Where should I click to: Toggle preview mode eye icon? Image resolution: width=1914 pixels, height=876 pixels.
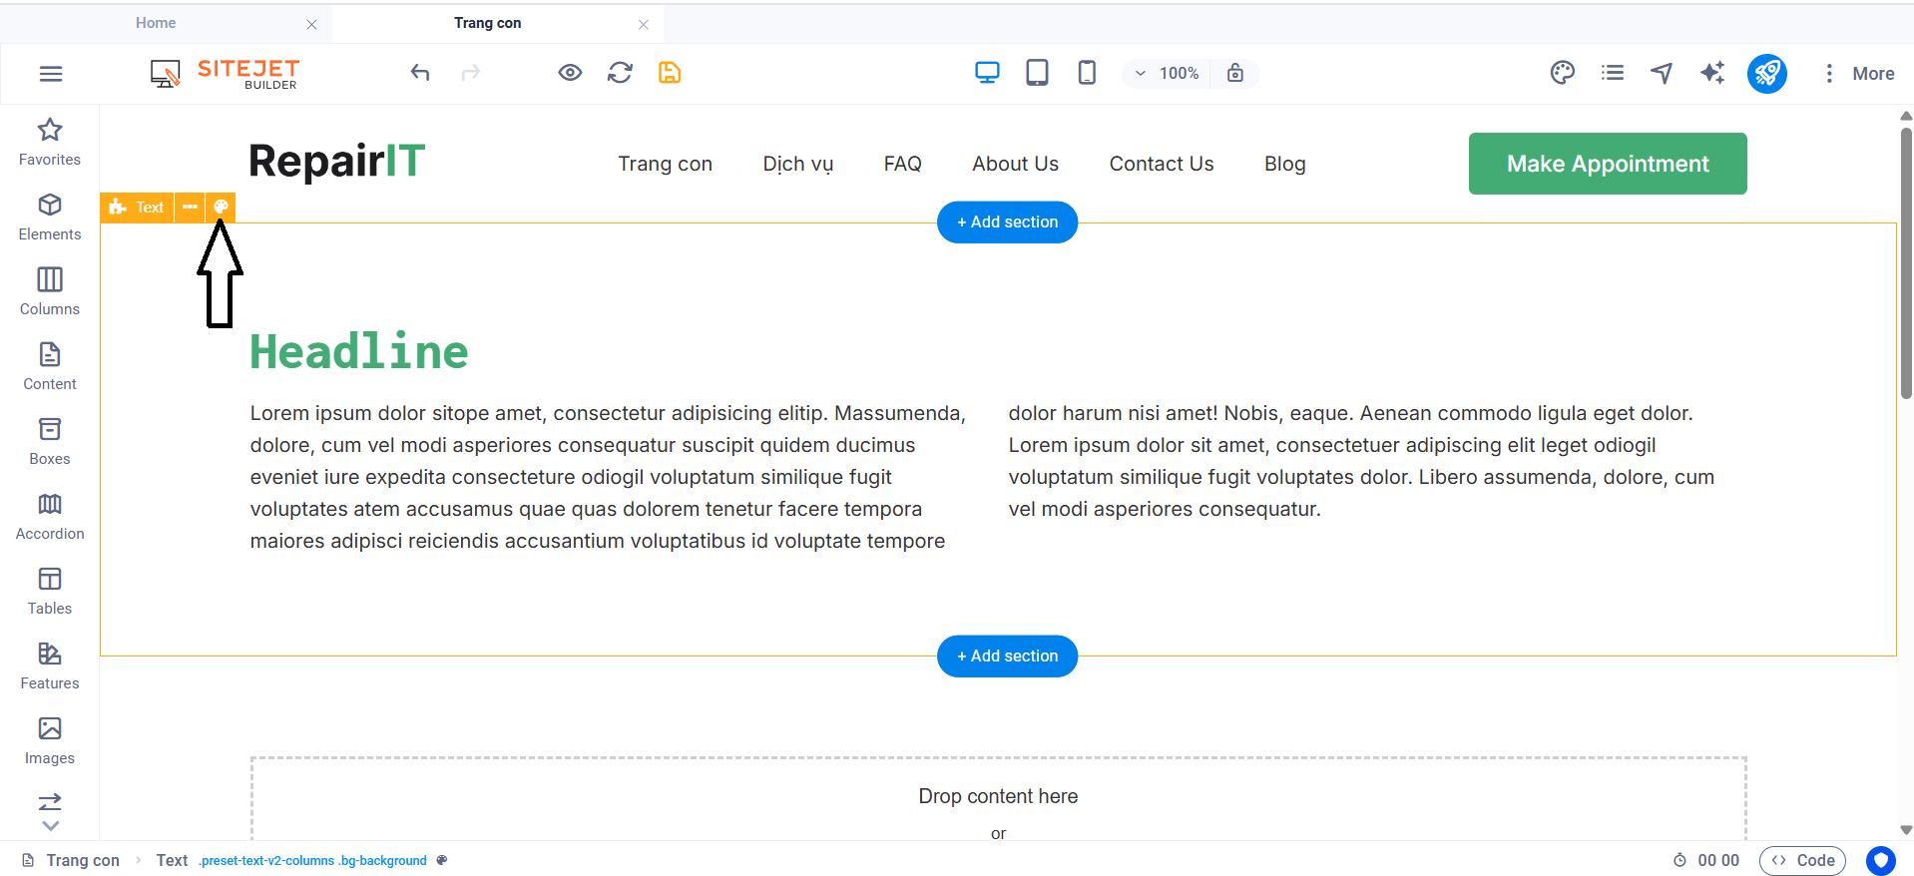click(x=570, y=73)
